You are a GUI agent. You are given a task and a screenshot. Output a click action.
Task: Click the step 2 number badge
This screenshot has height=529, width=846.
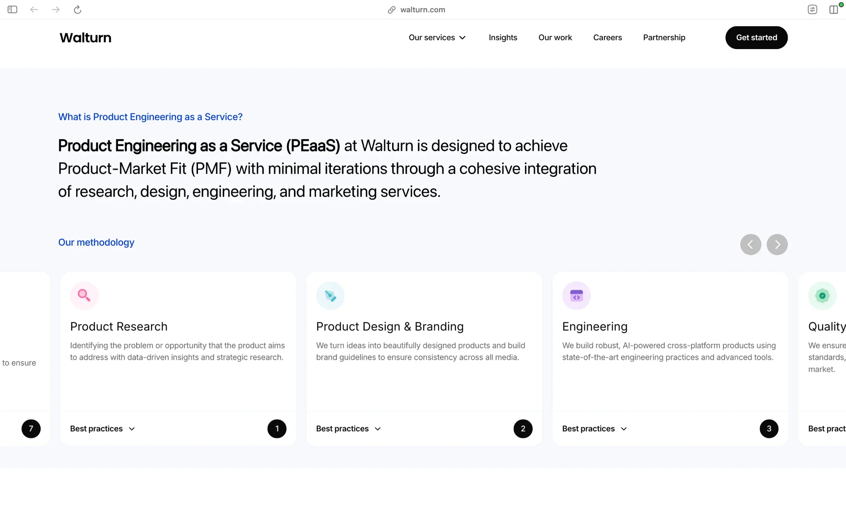523,429
